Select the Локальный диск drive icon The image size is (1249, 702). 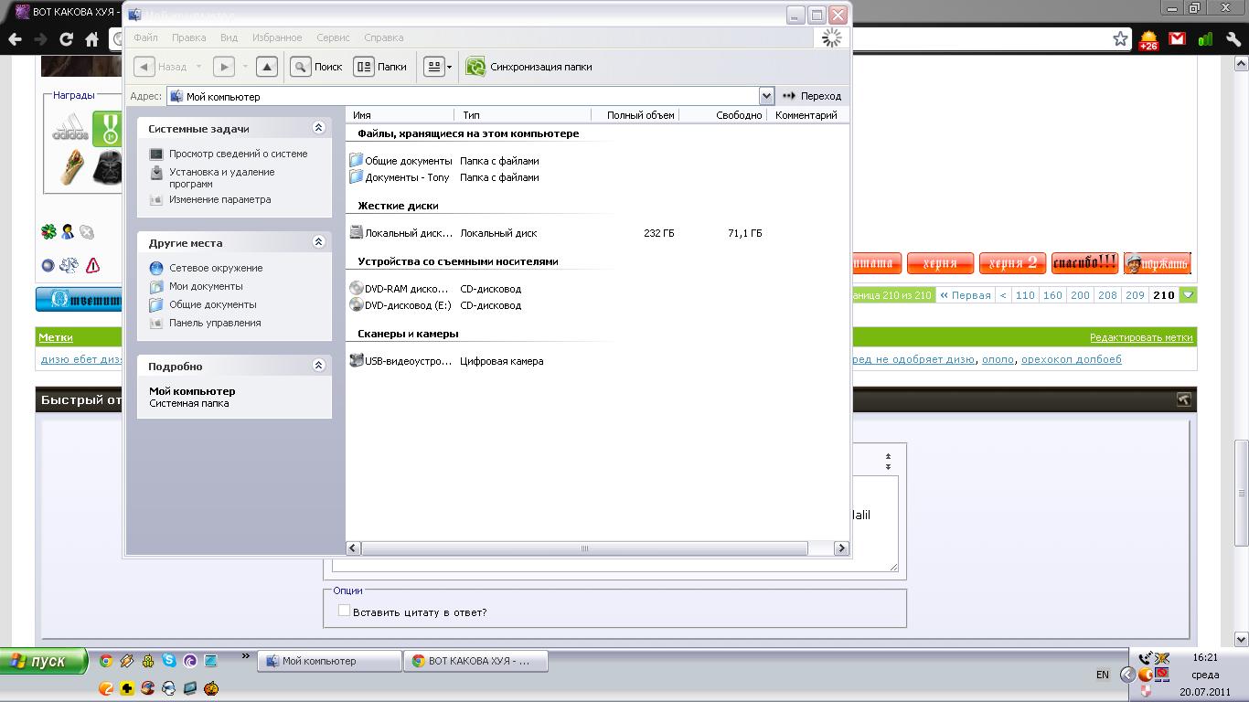[357, 233]
